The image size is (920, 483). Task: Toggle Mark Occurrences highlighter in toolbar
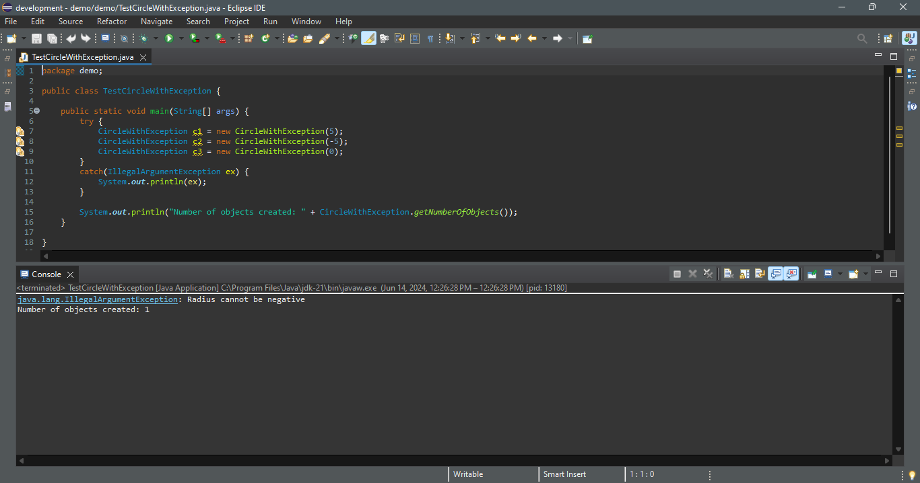(368, 38)
